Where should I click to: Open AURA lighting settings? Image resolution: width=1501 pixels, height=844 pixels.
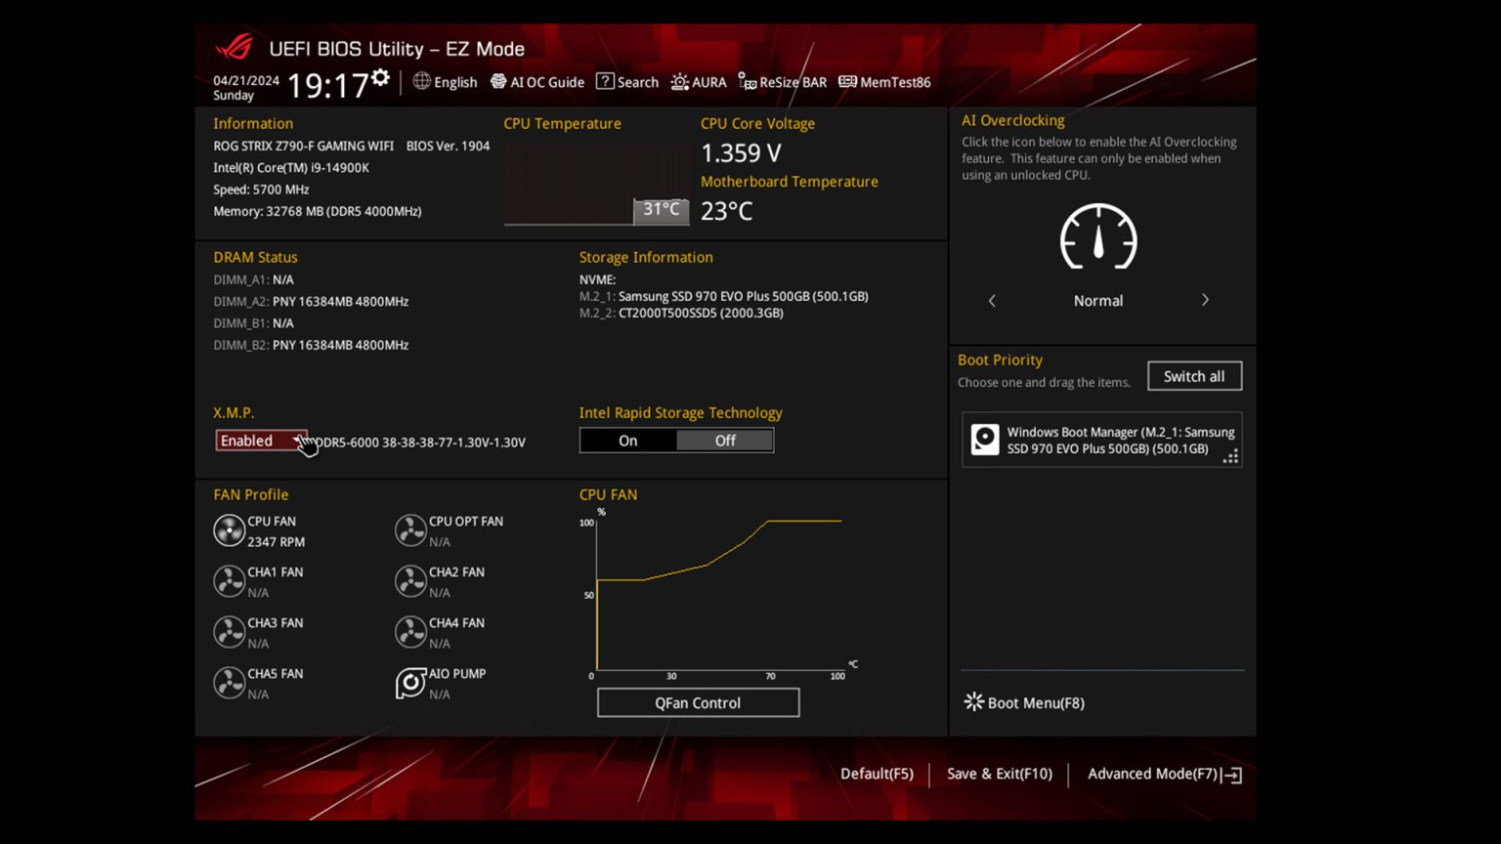699,82
